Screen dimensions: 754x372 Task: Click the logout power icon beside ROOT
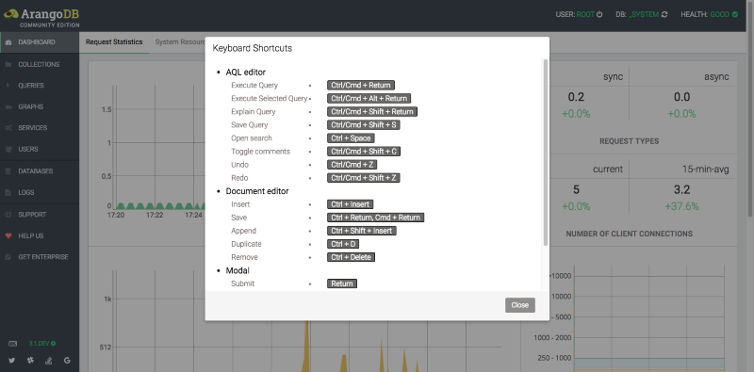(599, 14)
